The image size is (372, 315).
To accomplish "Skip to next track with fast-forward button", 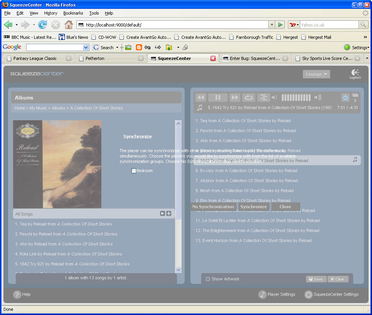I will pyautogui.click(x=235, y=98).
